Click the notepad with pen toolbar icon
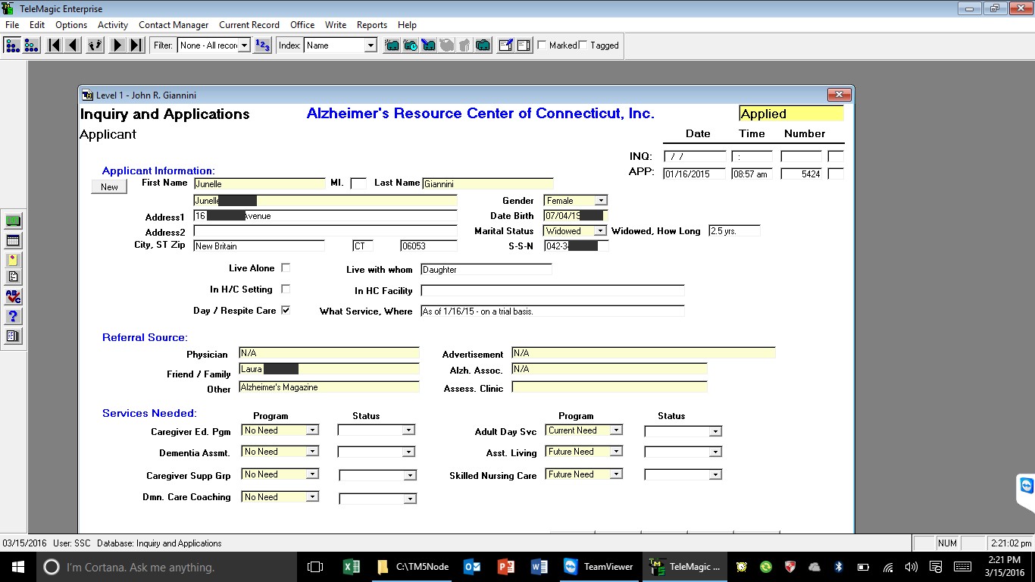The image size is (1035, 582). (505, 45)
